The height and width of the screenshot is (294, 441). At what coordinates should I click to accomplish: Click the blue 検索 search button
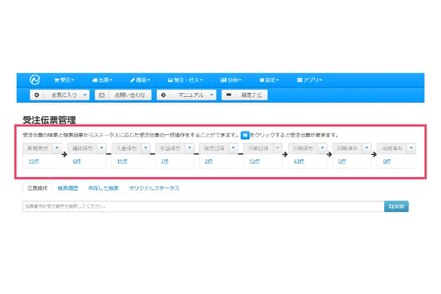click(396, 206)
